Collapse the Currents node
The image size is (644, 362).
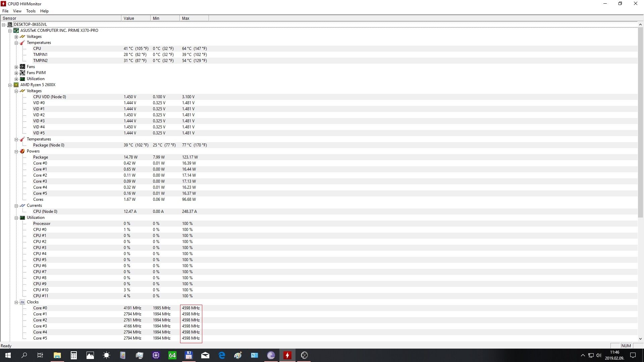pos(16,205)
